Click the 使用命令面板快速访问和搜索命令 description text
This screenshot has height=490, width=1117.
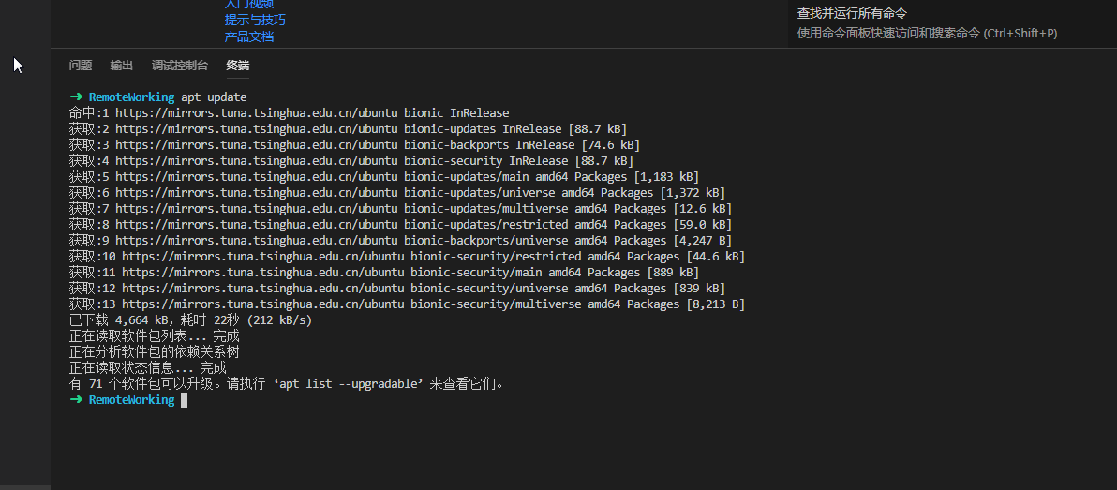coord(927,34)
